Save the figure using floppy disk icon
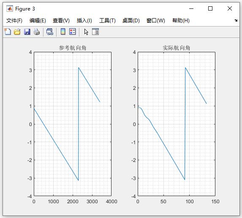 [x=27, y=32]
